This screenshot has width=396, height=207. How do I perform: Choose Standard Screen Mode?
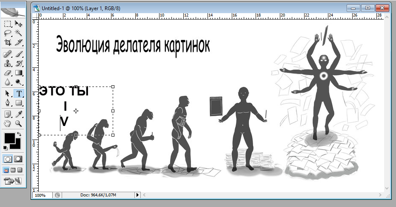(6, 170)
